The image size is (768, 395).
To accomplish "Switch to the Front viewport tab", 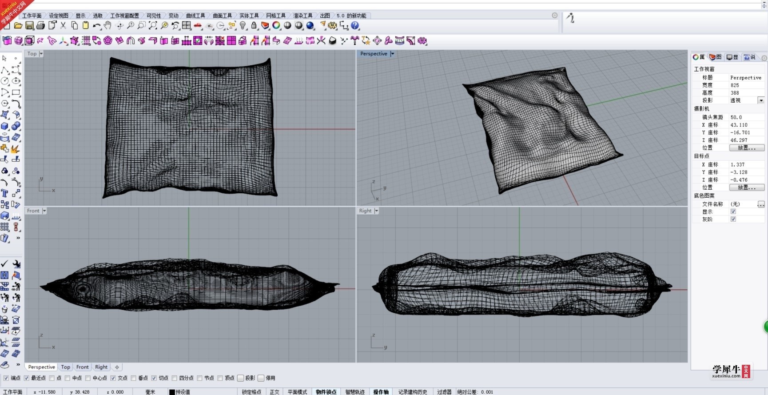I will pyautogui.click(x=82, y=367).
